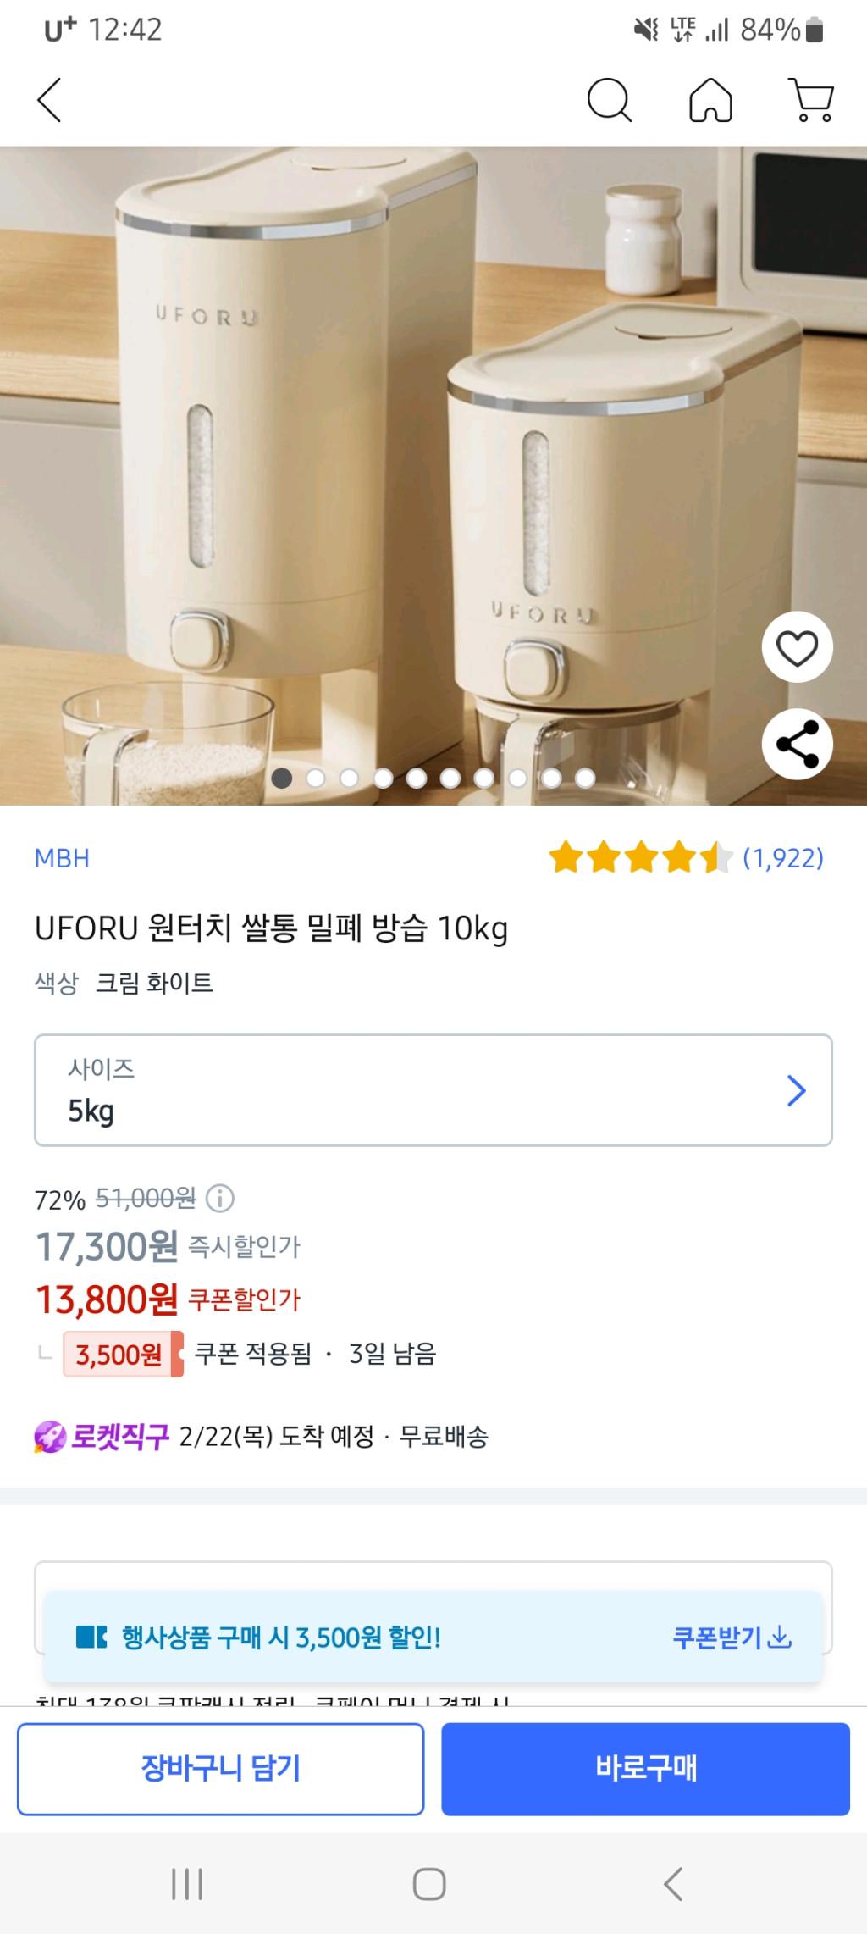Open the search magnifier icon
Screen dimensions: 867x1934
(x=609, y=100)
